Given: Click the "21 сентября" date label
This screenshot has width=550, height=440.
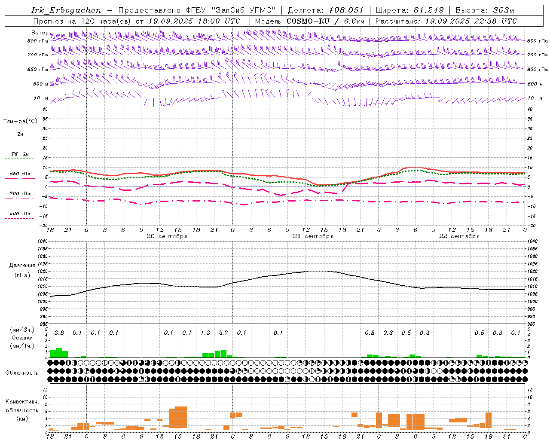Looking at the screenshot, I should pyautogui.click(x=313, y=236).
